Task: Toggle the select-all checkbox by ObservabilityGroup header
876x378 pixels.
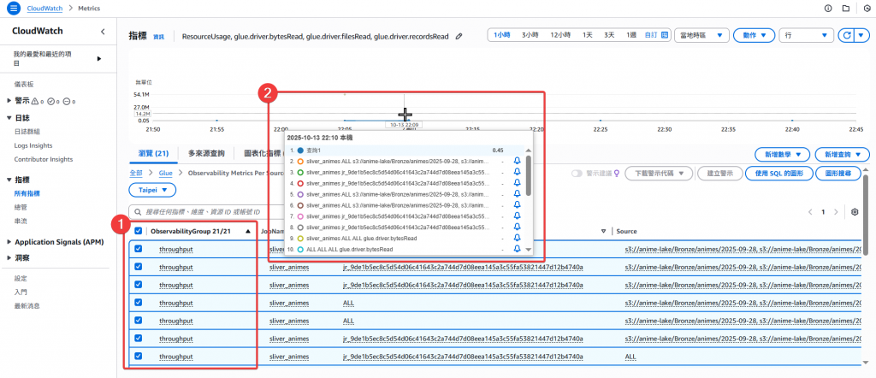Action: (138, 231)
